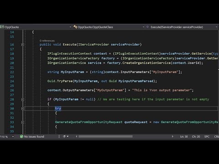The image size is (219, 164).
Task: Click the code cleanup broom icon
Action: click(64, 137)
